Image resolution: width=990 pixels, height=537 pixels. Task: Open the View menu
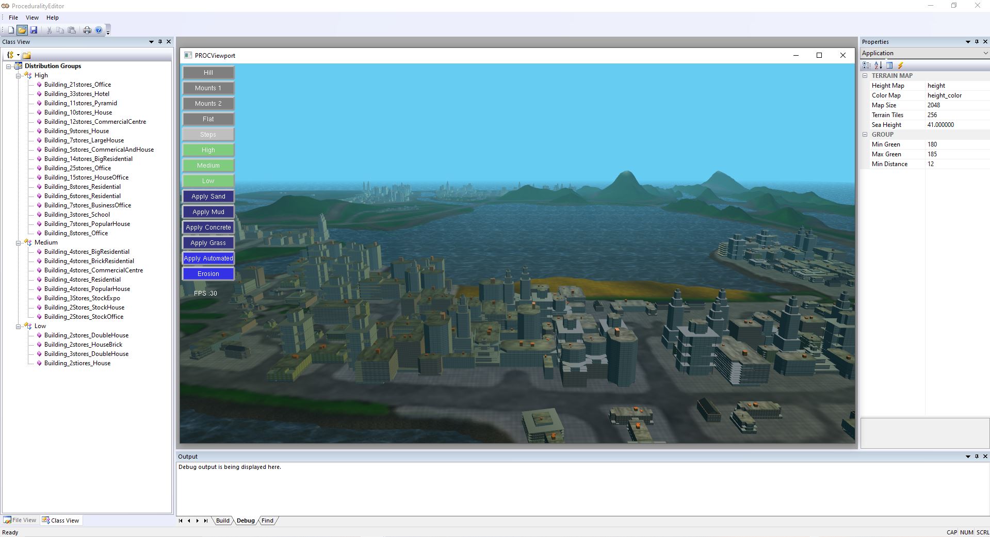[x=32, y=17]
